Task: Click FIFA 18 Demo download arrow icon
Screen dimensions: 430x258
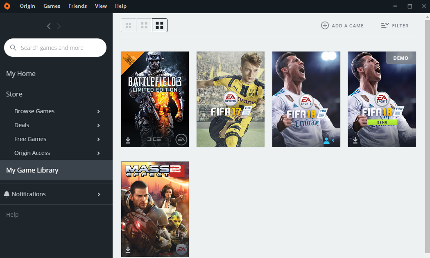Action: [355, 140]
